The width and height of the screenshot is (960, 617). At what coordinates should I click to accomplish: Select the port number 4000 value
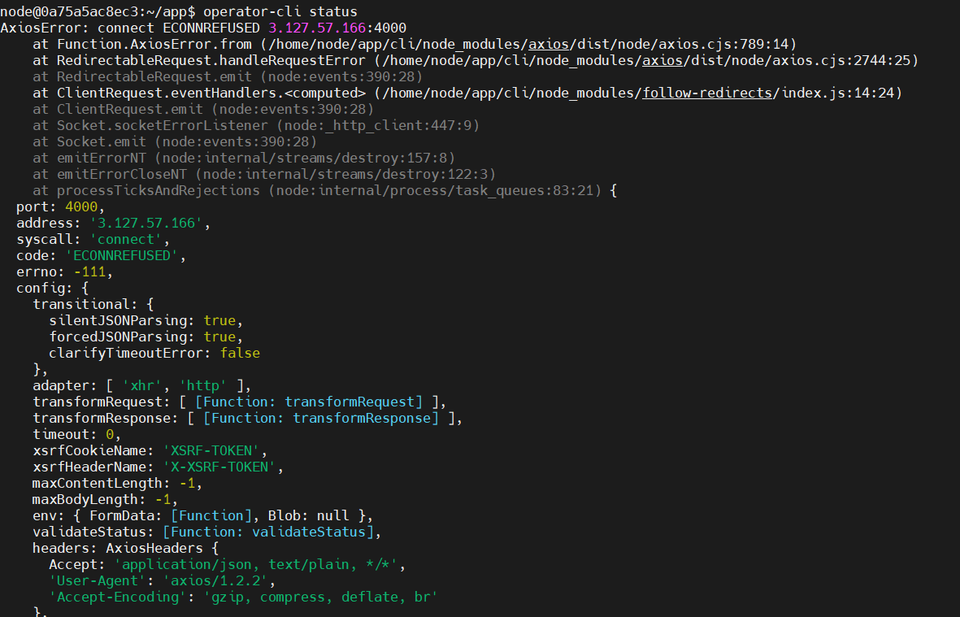click(80, 206)
